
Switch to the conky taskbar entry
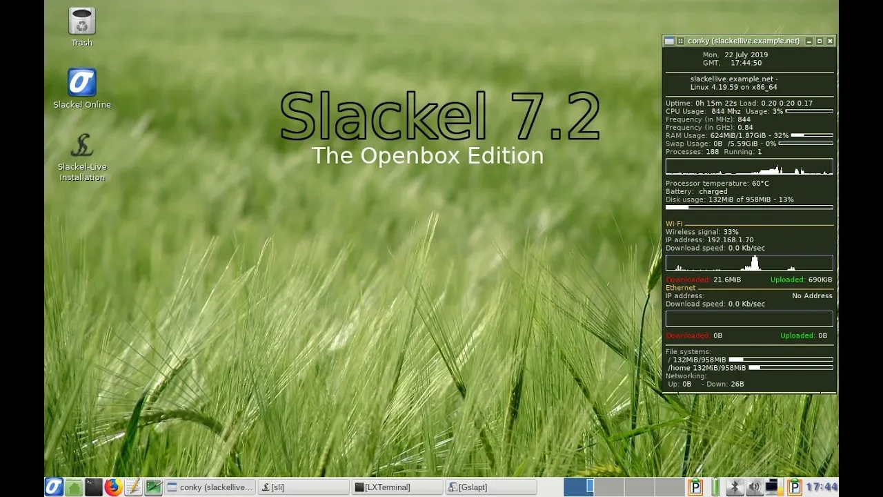pyautogui.click(x=210, y=487)
